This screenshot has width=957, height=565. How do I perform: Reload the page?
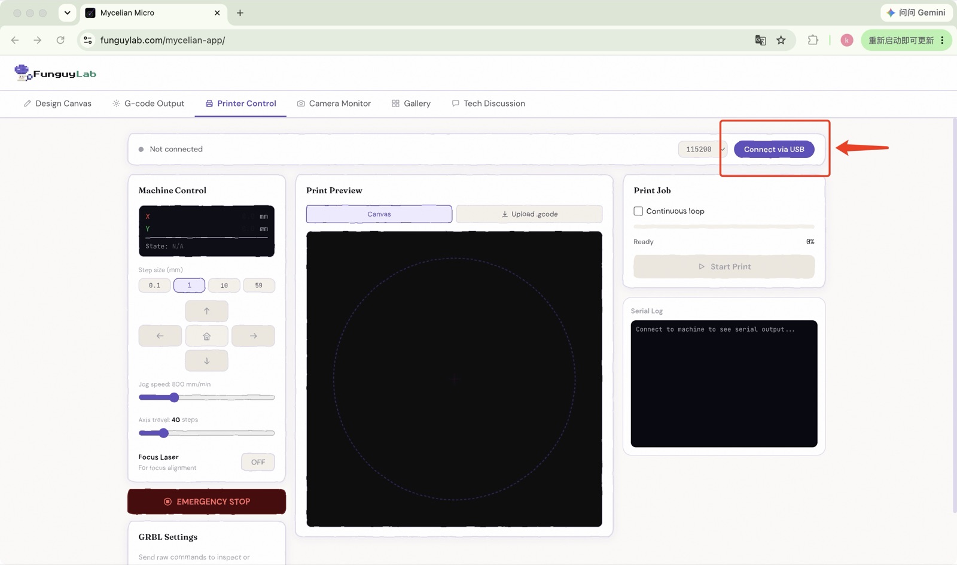[x=60, y=40]
